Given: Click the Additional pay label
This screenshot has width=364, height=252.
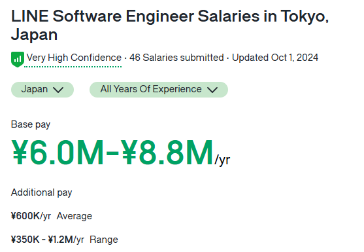Looking at the screenshot, I should [x=42, y=192].
